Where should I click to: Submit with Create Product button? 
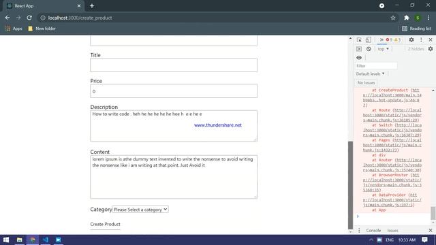(105, 224)
